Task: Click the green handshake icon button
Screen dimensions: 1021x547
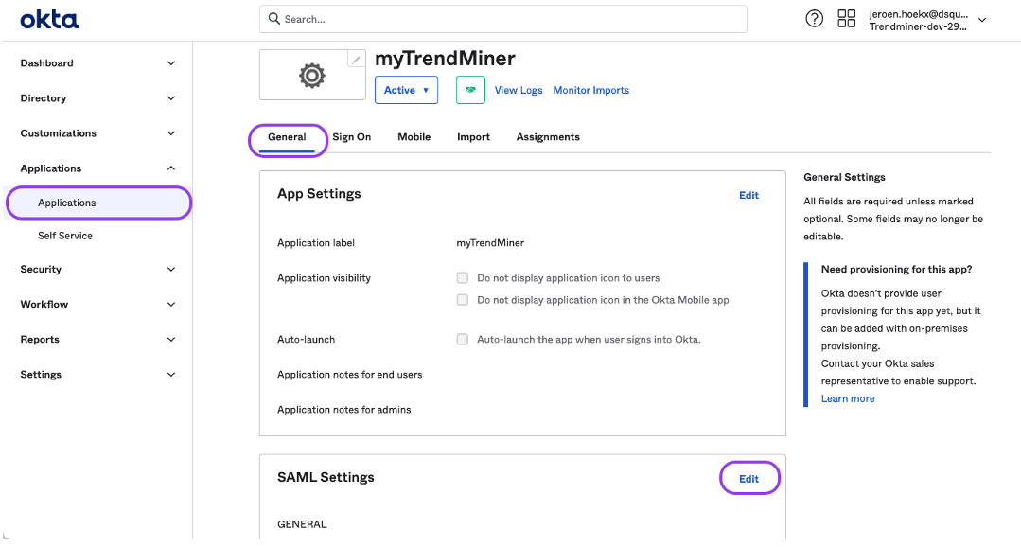Action: 470,90
